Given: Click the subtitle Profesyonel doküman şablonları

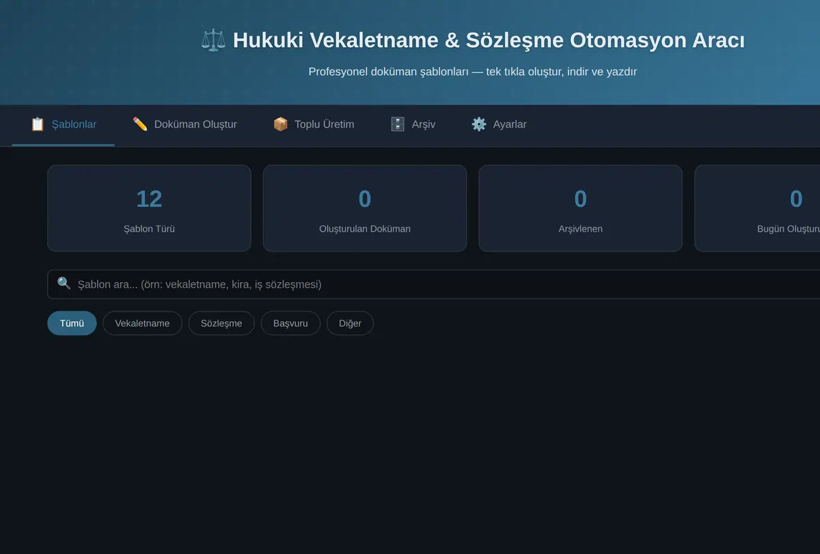Looking at the screenshot, I should [387, 72].
